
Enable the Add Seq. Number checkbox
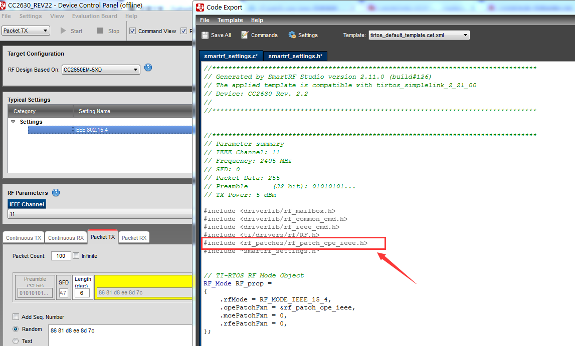coord(16,317)
